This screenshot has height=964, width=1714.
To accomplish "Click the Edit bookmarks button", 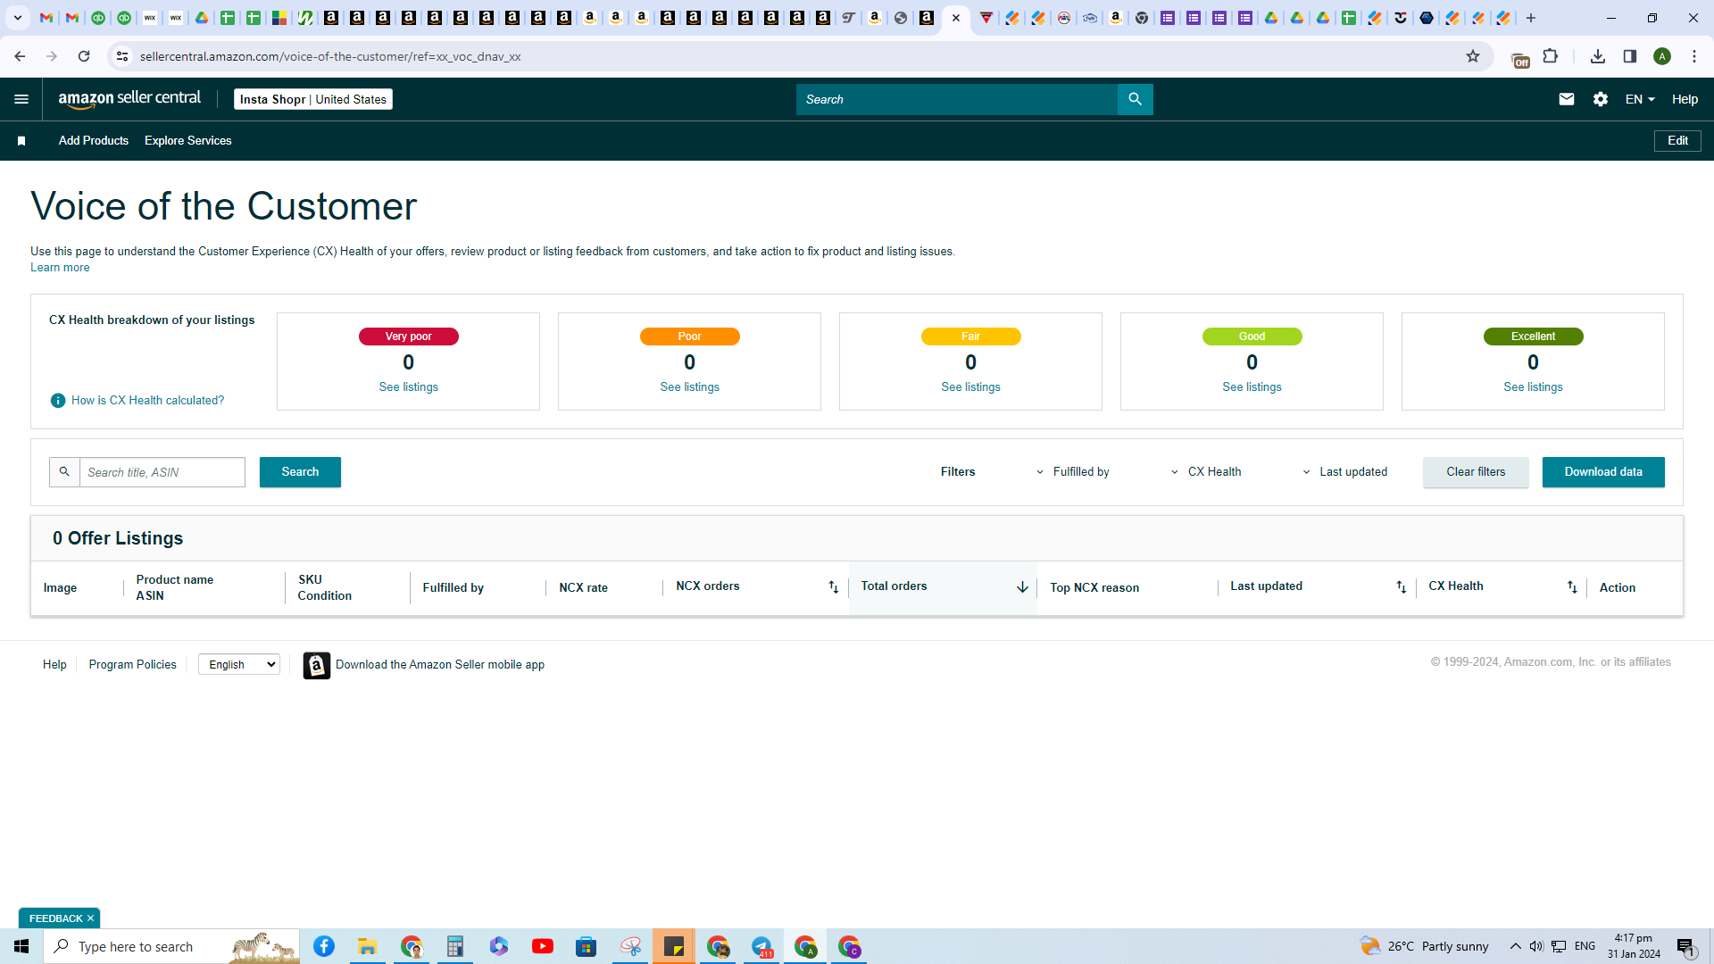I will tap(1677, 141).
